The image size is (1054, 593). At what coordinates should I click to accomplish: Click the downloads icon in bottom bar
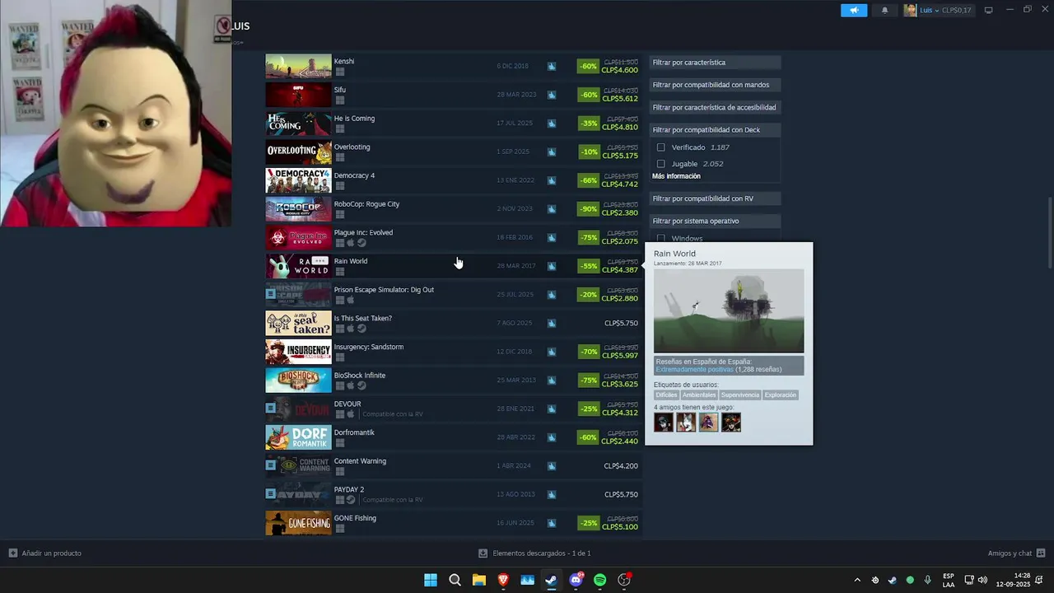[x=483, y=553]
